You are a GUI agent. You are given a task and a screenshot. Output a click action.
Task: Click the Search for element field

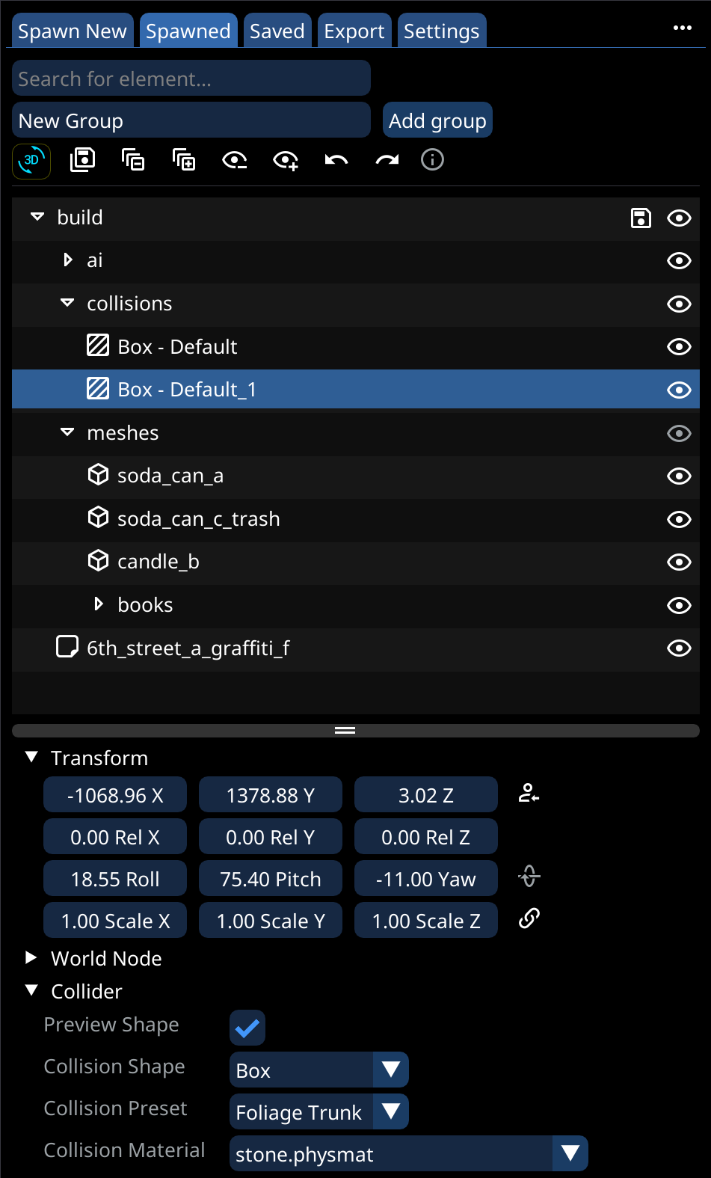point(191,79)
